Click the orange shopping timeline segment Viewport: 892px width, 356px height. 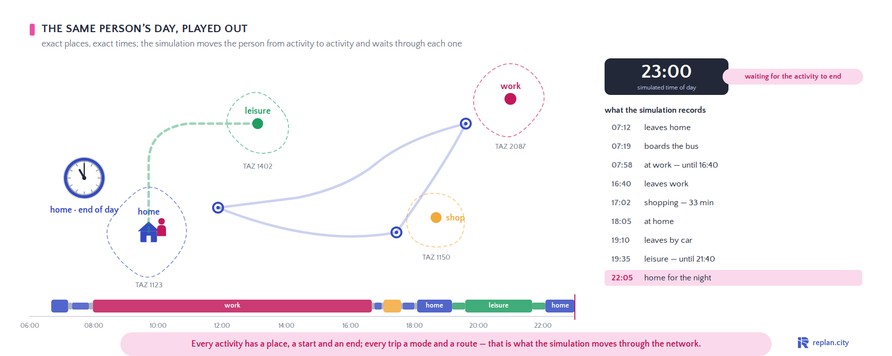(392, 306)
